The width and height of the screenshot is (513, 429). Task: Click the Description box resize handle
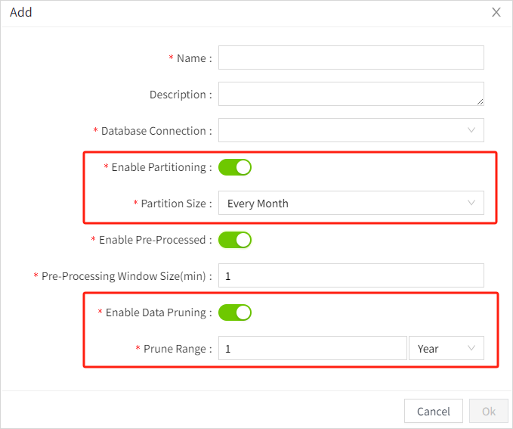[480, 101]
